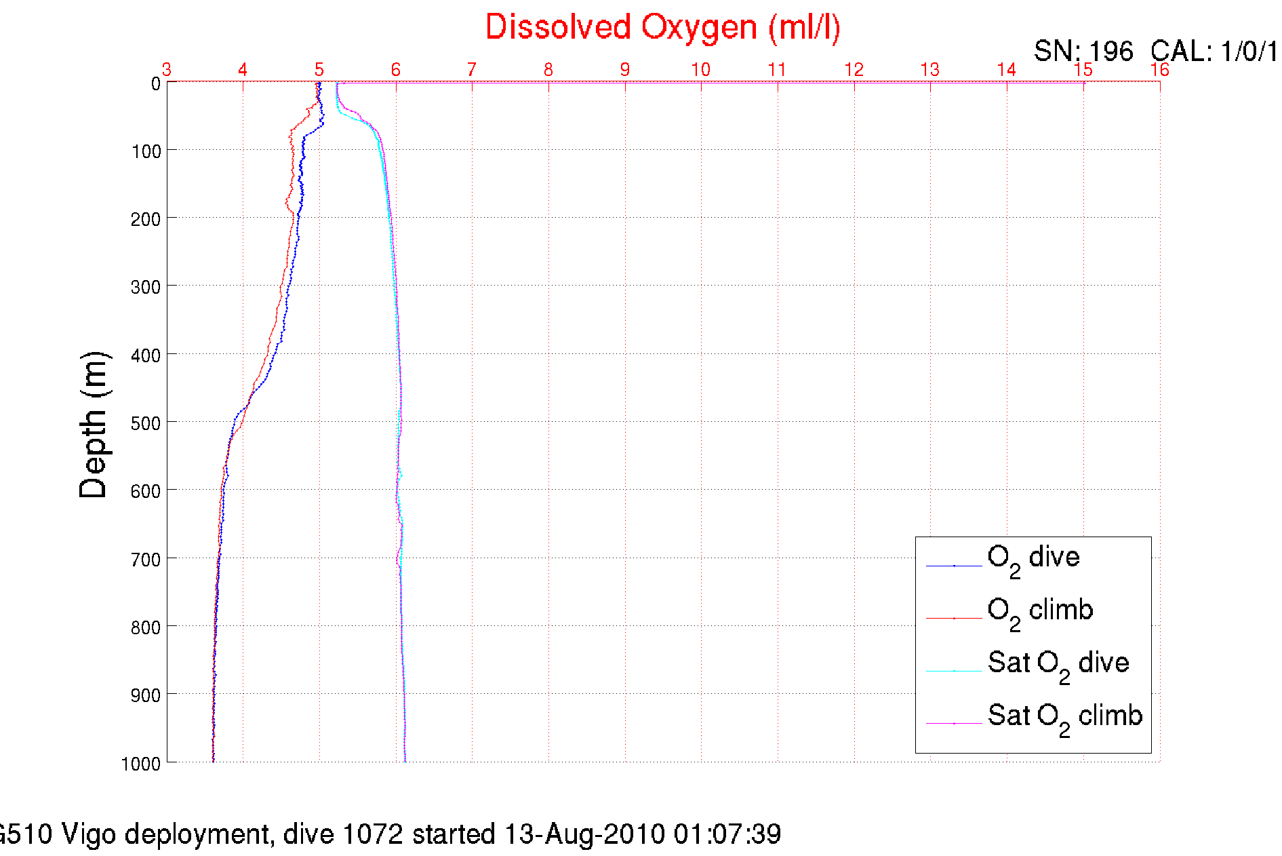The width and height of the screenshot is (1282, 856).
Task: Click the red '7' oxygen axis tick label
Action: coord(471,70)
